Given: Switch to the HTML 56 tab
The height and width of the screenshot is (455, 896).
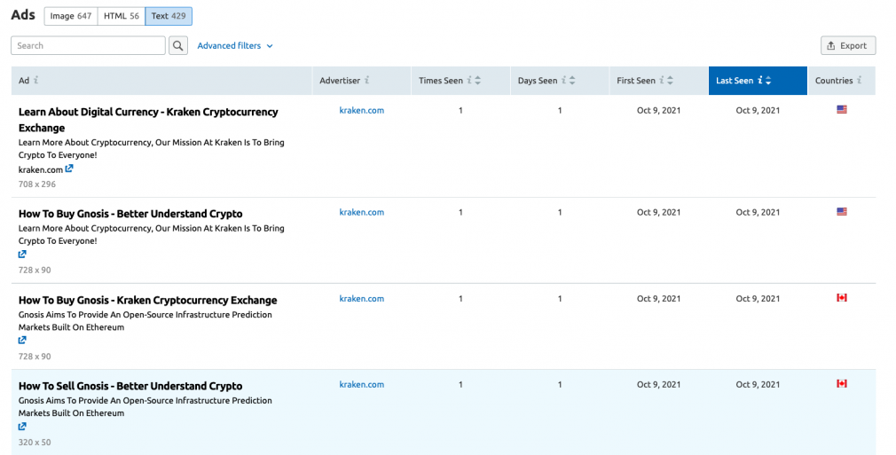Looking at the screenshot, I should (x=122, y=16).
